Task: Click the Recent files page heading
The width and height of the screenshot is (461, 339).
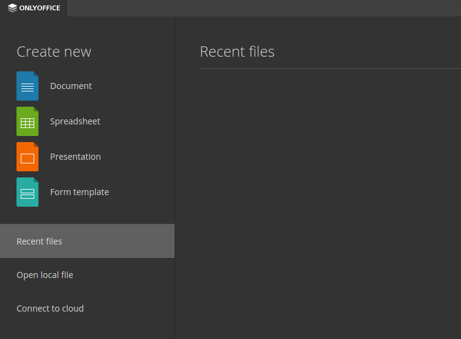Action: [x=237, y=52]
